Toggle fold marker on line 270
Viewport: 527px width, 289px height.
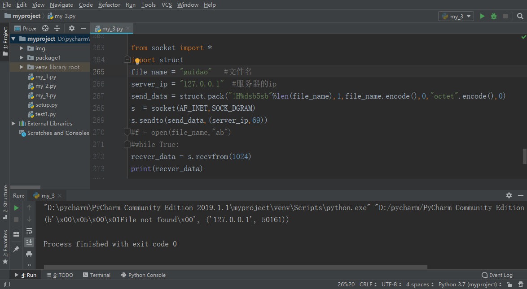tap(127, 132)
